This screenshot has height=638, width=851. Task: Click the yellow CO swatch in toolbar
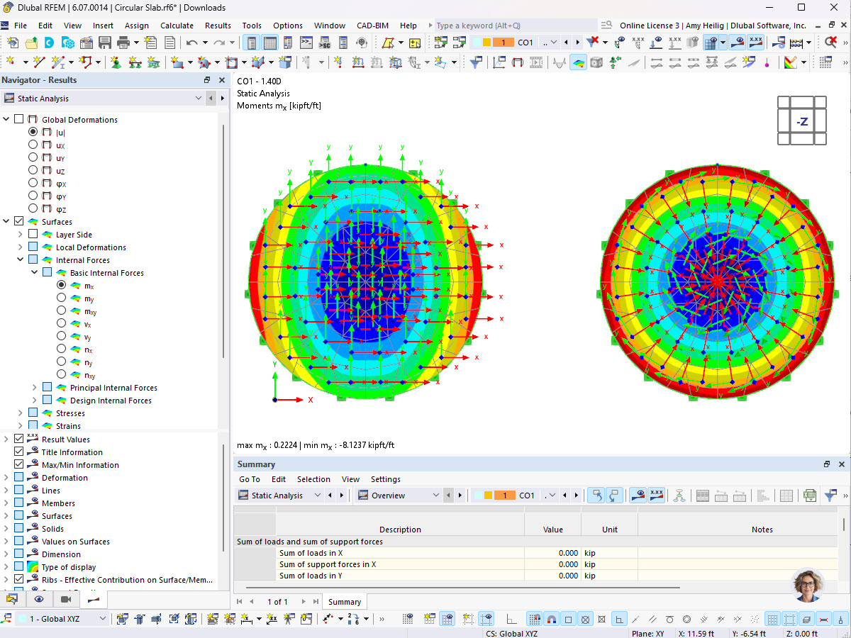pyautogui.click(x=486, y=43)
